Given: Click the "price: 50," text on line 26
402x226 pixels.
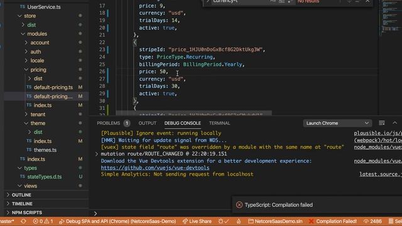Looking at the screenshot, I should tap(153, 72).
